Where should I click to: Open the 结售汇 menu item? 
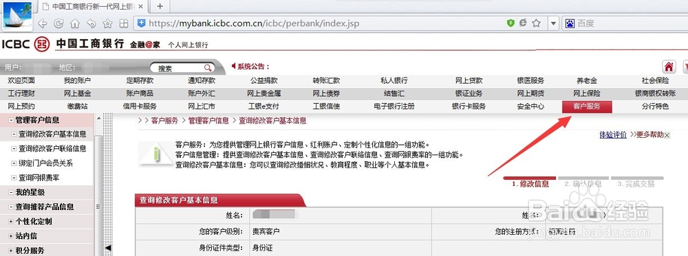tap(394, 93)
